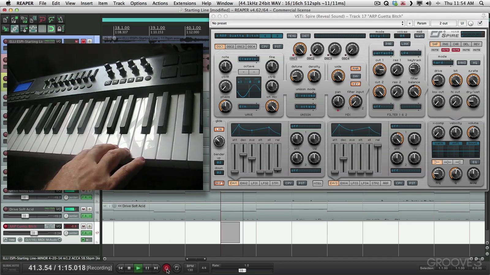Image resolution: width=490 pixels, height=275 pixels.
Task: Click the New Project toolbar icon
Action: click(6, 20)
